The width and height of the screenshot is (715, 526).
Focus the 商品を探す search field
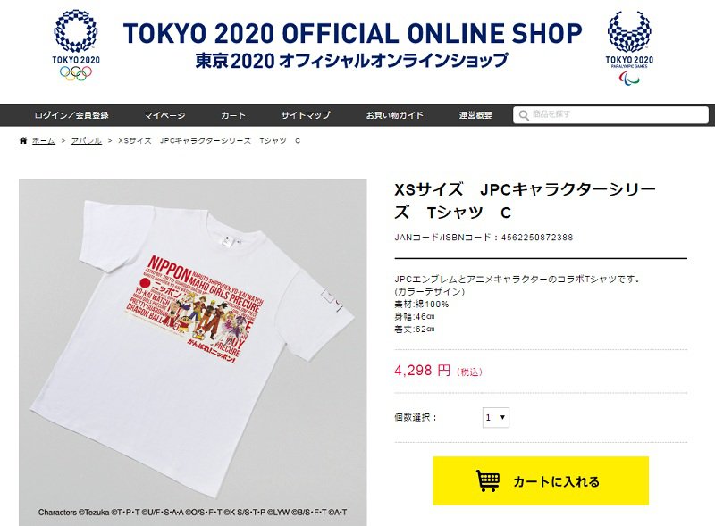611,115
